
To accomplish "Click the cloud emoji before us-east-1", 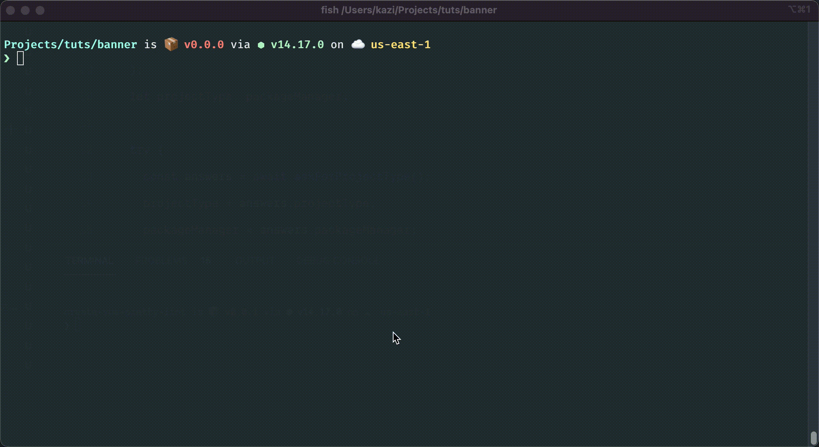I will pyautogui.click(x=358, y=44).
